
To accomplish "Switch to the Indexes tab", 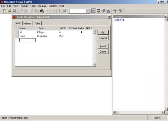I will coord(28,24).
